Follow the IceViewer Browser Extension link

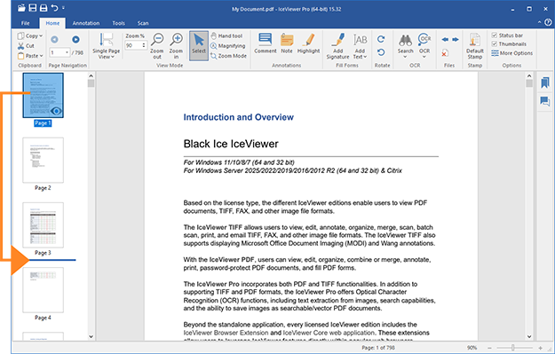226,333
